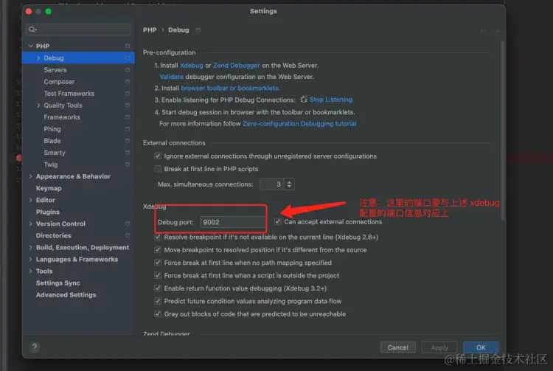Image resolution: width=553 pixels, height=371 pixels.
Task: Toggle Gray out unreachable code blocks checkbox
Action: (x=158, y=314)
